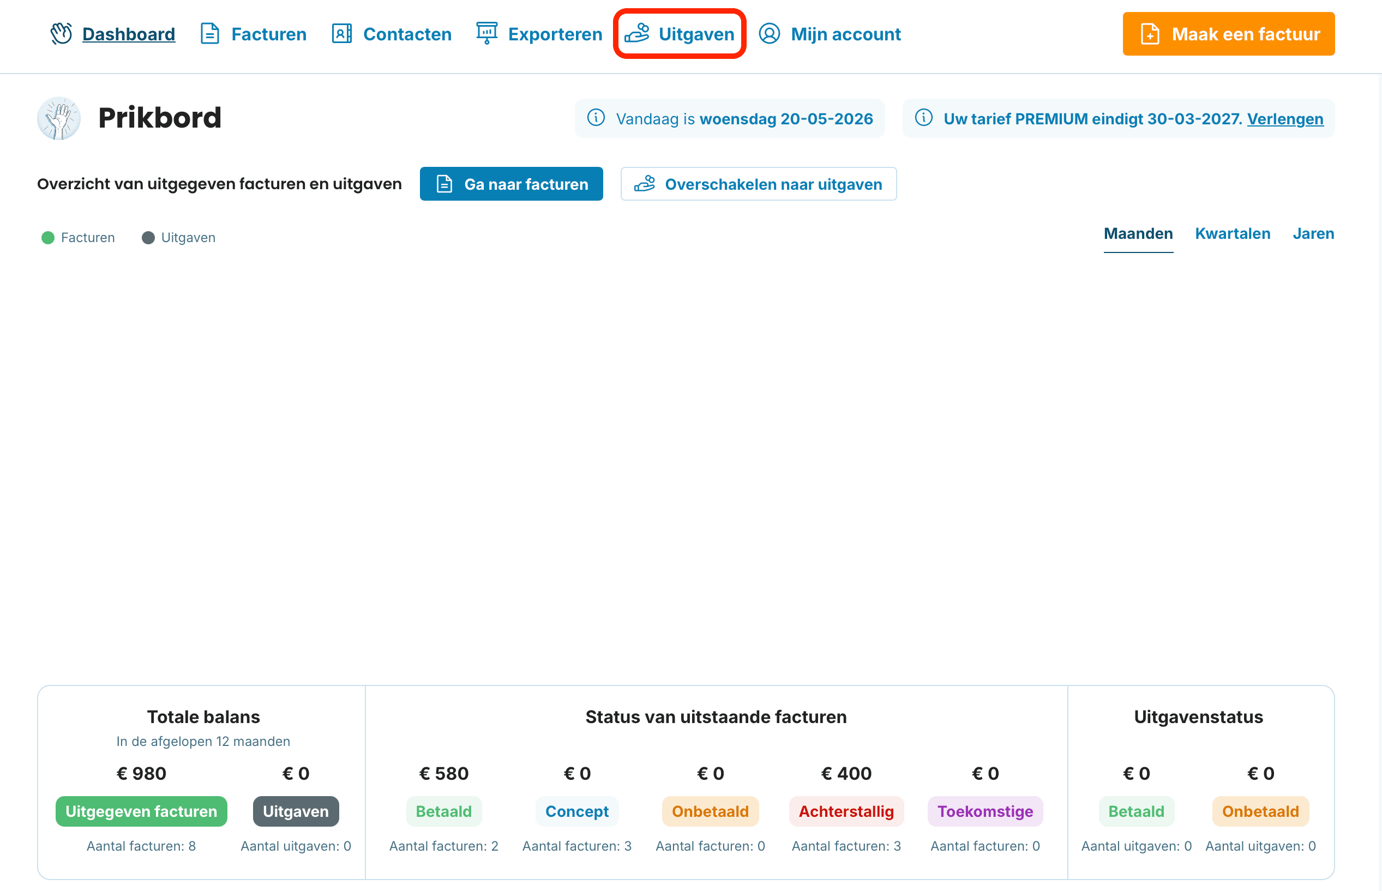Open Mijn account page
Screen dimensions: 1382x891
[x=846, y=34]
